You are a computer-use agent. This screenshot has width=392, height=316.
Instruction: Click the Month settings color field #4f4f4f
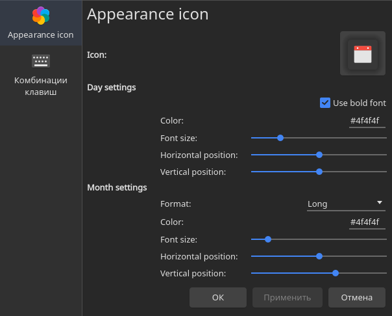coord(367,222)
